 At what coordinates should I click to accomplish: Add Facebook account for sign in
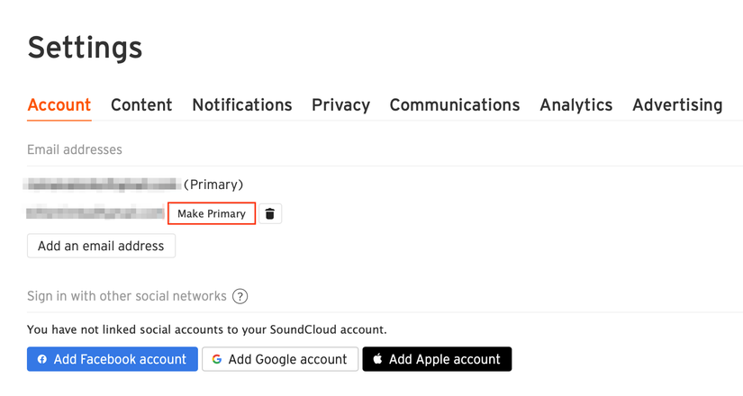pyautogui.click(x=113, y=359)
